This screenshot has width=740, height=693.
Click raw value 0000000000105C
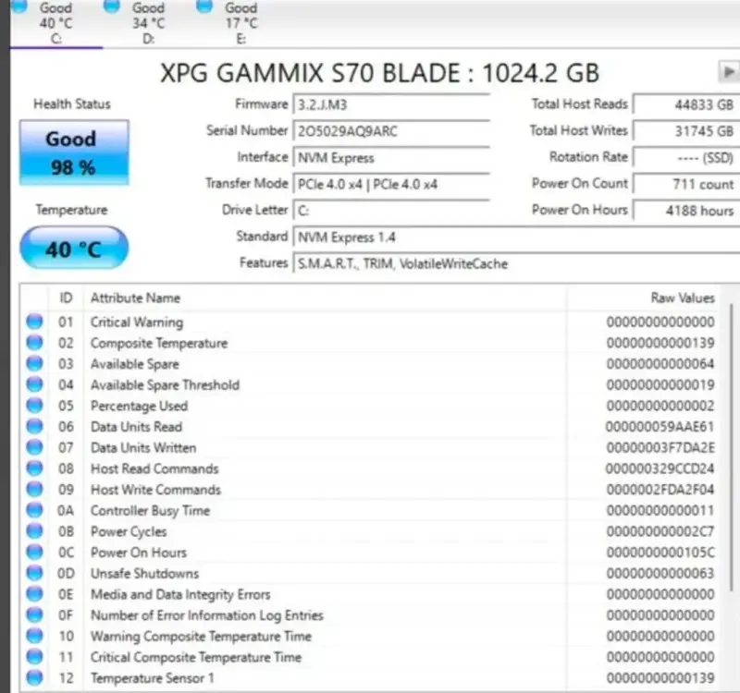660,553
